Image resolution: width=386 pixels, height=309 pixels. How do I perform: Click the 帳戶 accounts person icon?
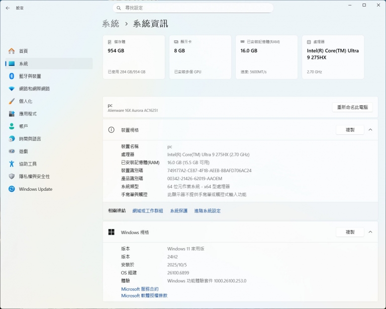click(x=12, y=126)
